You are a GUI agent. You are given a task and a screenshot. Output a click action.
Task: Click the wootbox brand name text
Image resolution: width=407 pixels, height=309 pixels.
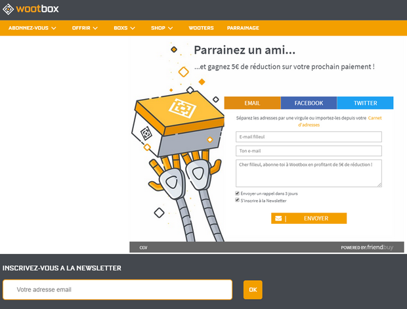click(37, 9)
